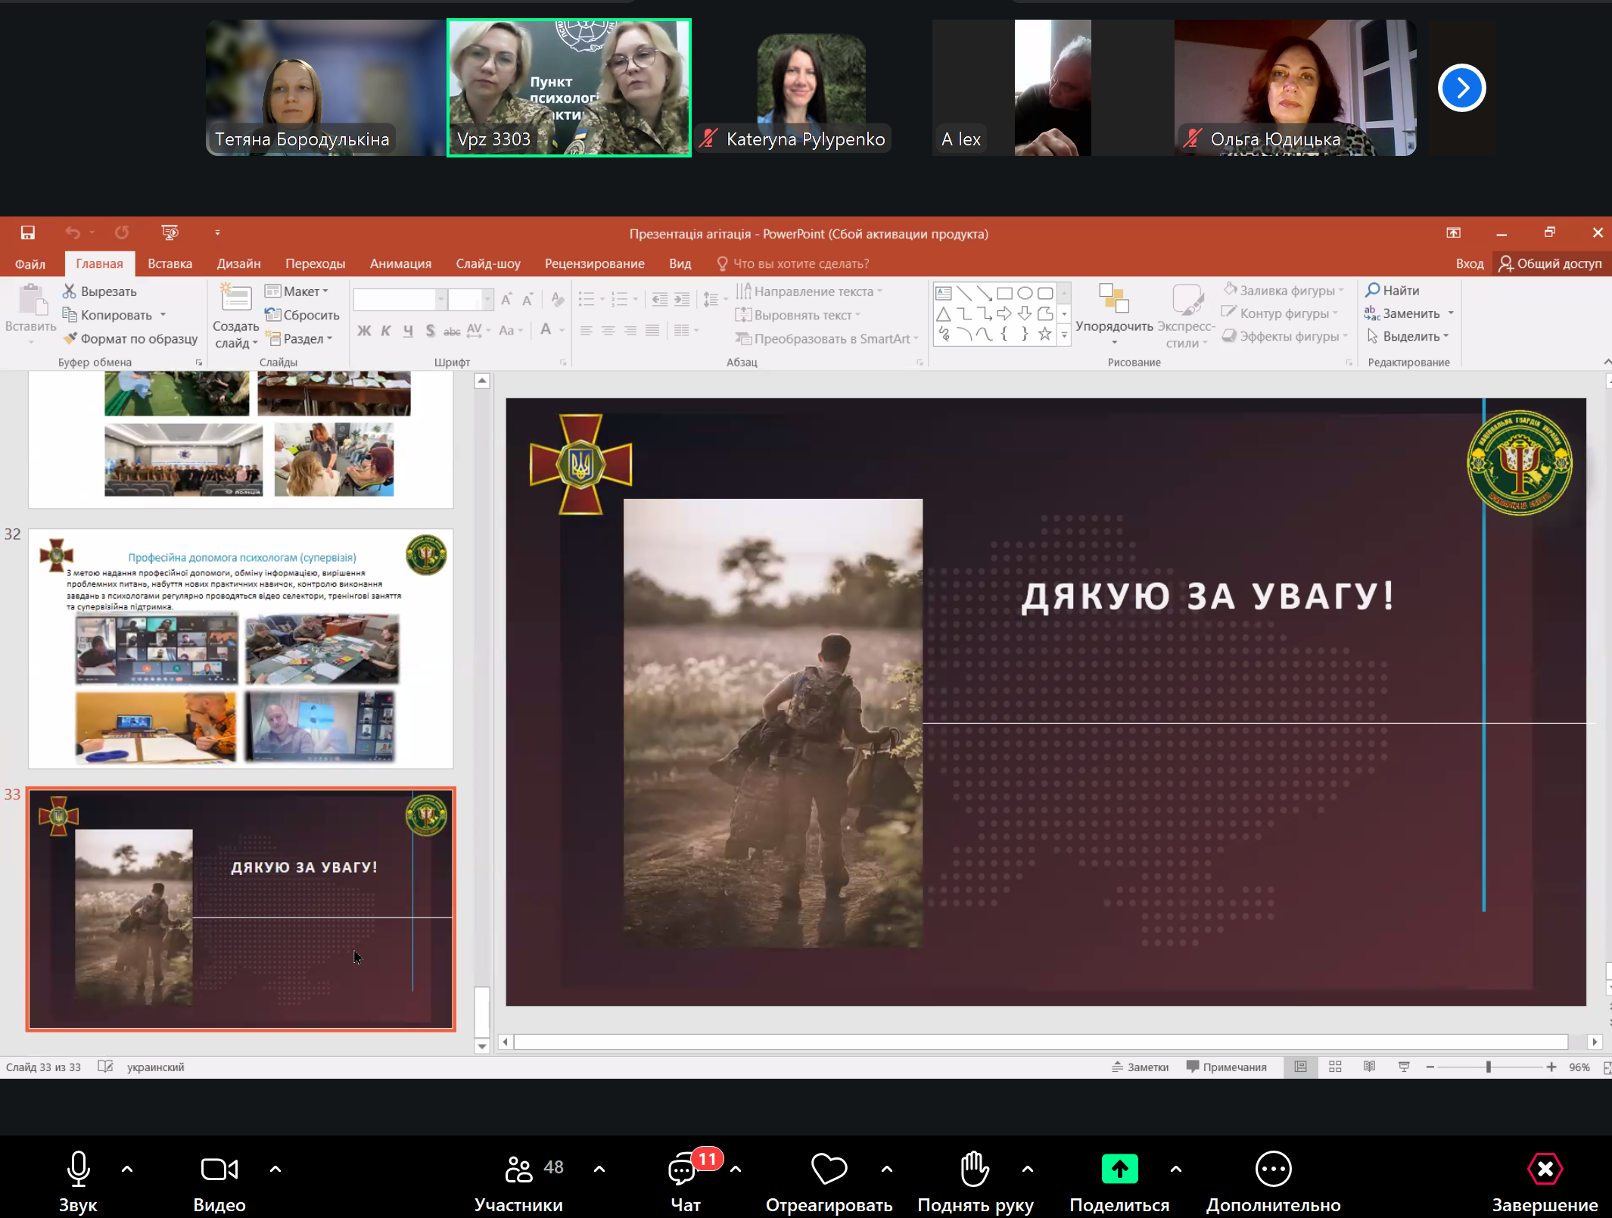
Task: Toggle camera with Видео button
Action: click(219, 1169)
